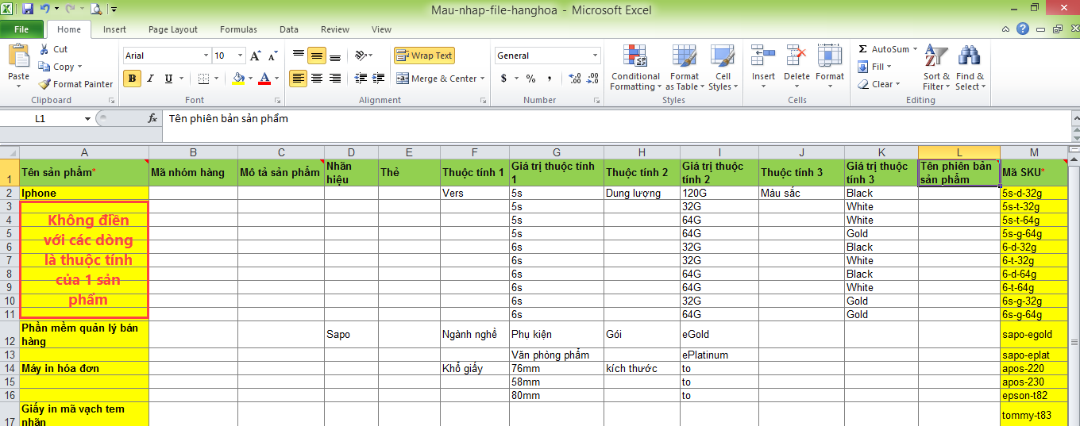1080x426 pixels.
Task: Switch to the Review tab
Action: coord(335,29)
